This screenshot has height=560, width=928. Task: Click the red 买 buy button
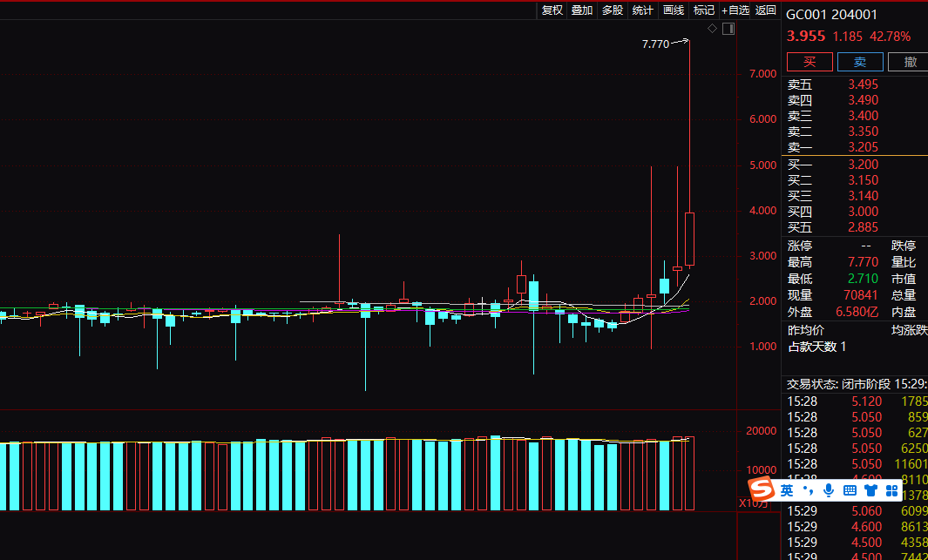pyautogui.click(x=809, y=62)
